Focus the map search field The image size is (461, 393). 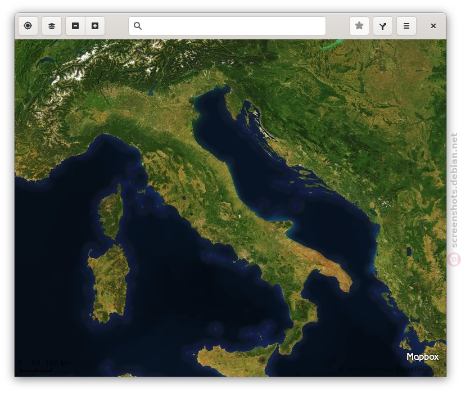(x=227, y=26)
